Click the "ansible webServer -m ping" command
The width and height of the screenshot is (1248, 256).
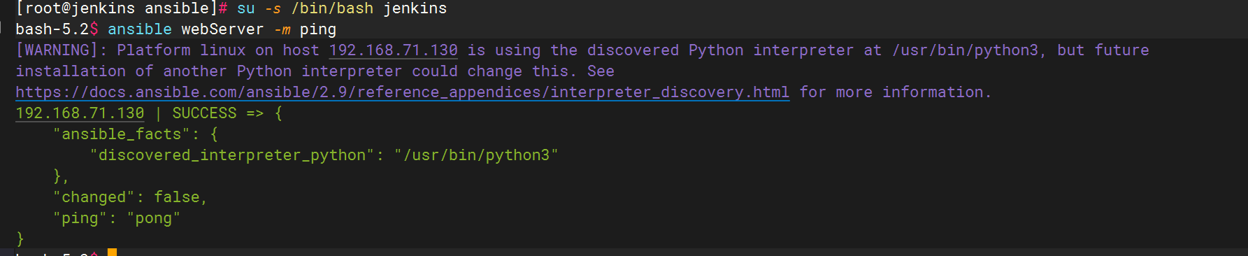coord(222,29)
